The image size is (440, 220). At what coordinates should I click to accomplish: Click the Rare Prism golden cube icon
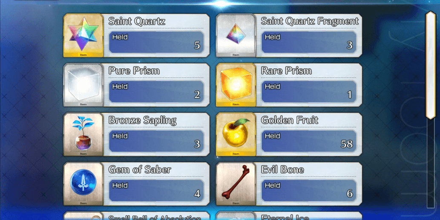236,85
